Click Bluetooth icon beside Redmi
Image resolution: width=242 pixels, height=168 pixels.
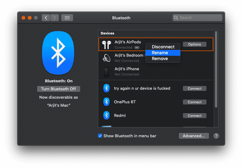tap(106, 115)
